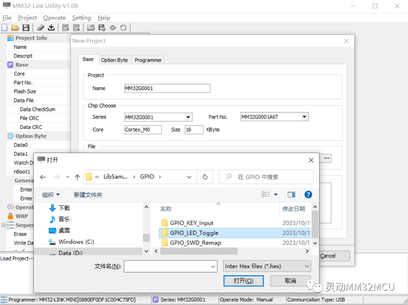The width and height of the screenshot is (408, 305).
Task: Select the GPIO_KEY_Input folder
Action: coord(235,223)
